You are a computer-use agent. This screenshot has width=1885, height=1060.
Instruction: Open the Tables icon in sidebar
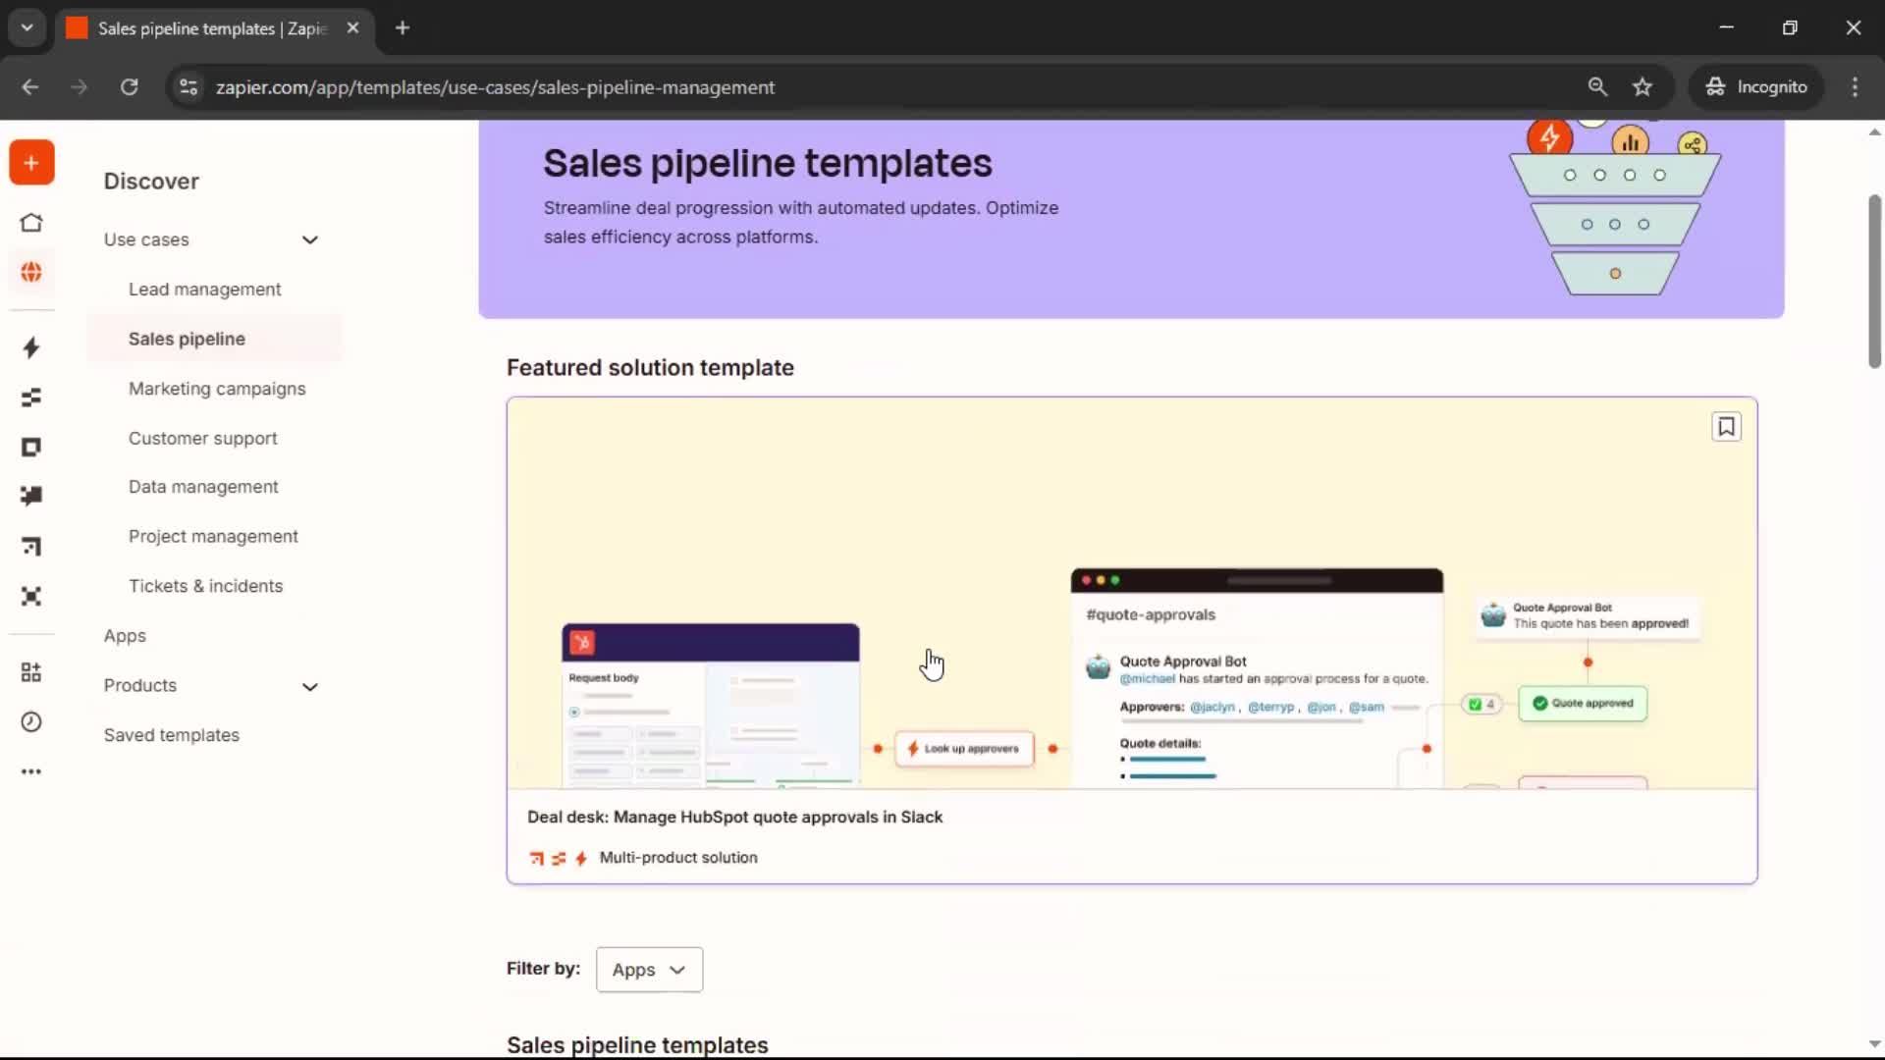pyautogui.click(x=31, y=397)
